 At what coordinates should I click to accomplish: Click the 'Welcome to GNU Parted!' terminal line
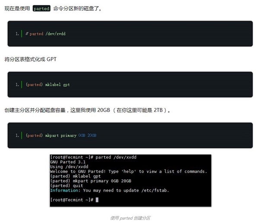(x=129, y=171)
